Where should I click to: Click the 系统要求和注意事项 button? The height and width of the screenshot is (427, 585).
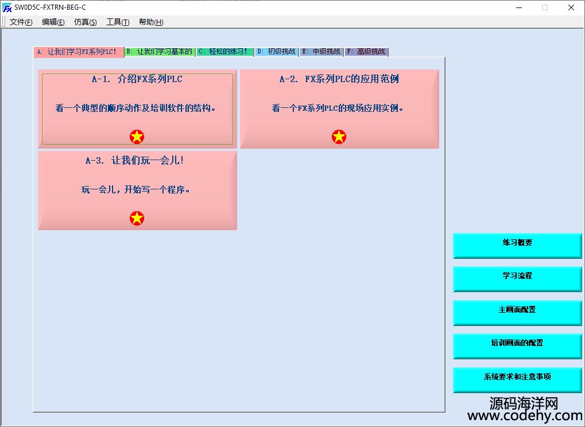tap(517, 380)
